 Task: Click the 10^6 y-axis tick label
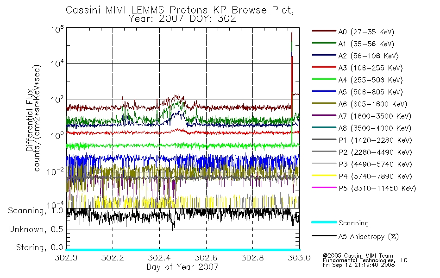57,30
